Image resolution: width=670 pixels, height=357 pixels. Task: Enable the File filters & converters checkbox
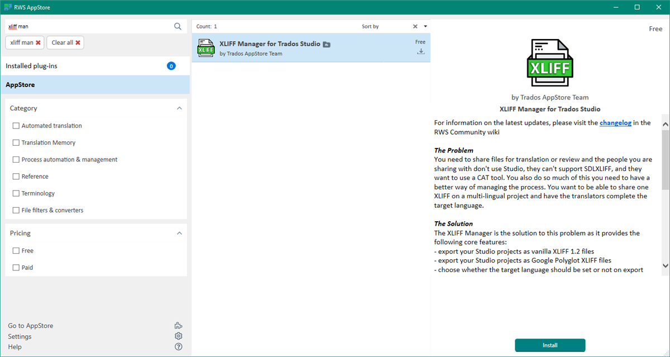pyautogui.click(x=16, y=210)
